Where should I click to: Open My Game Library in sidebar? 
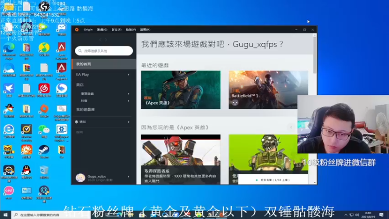click(86, 109)
